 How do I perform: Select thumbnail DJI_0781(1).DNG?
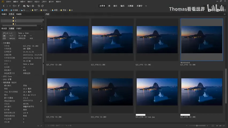pyautogui.click(x=112, y=39)
